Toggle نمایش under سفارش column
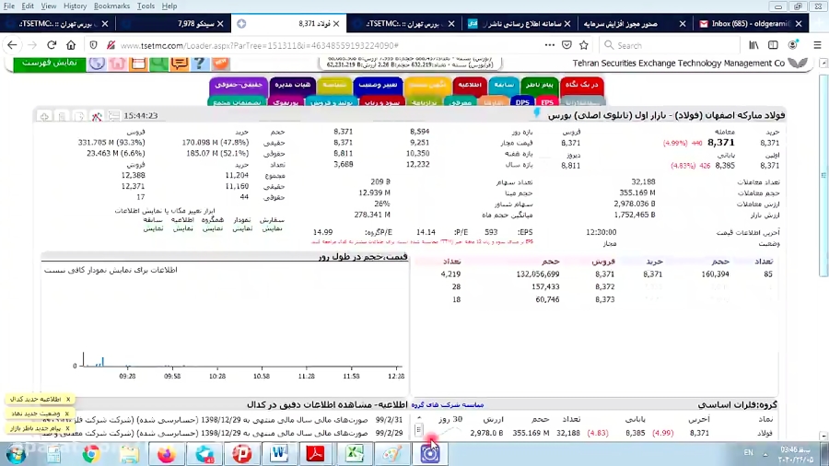This screenshot has width=829, height=466. tap(272, 228)
